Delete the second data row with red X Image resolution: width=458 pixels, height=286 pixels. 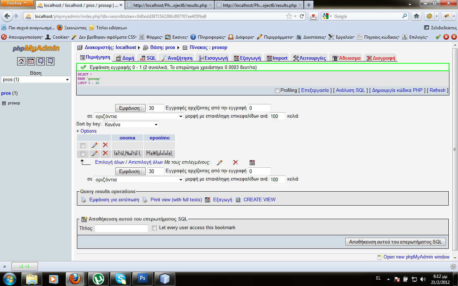click(105, 153)
